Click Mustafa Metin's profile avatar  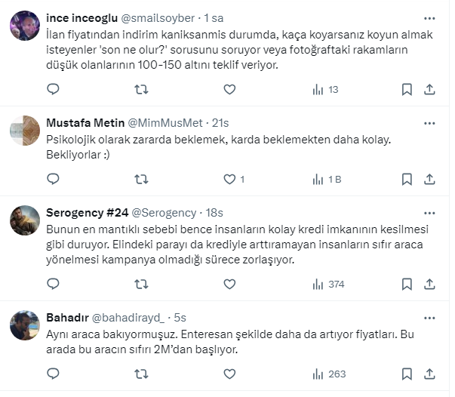pyautogui.click(x=25, y=131)
